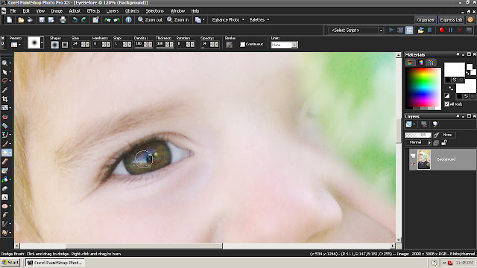Pick a color in Materials spectrum
Viewport: 477px width, 268px height.
pyautogui.click(x=423, y=88)
